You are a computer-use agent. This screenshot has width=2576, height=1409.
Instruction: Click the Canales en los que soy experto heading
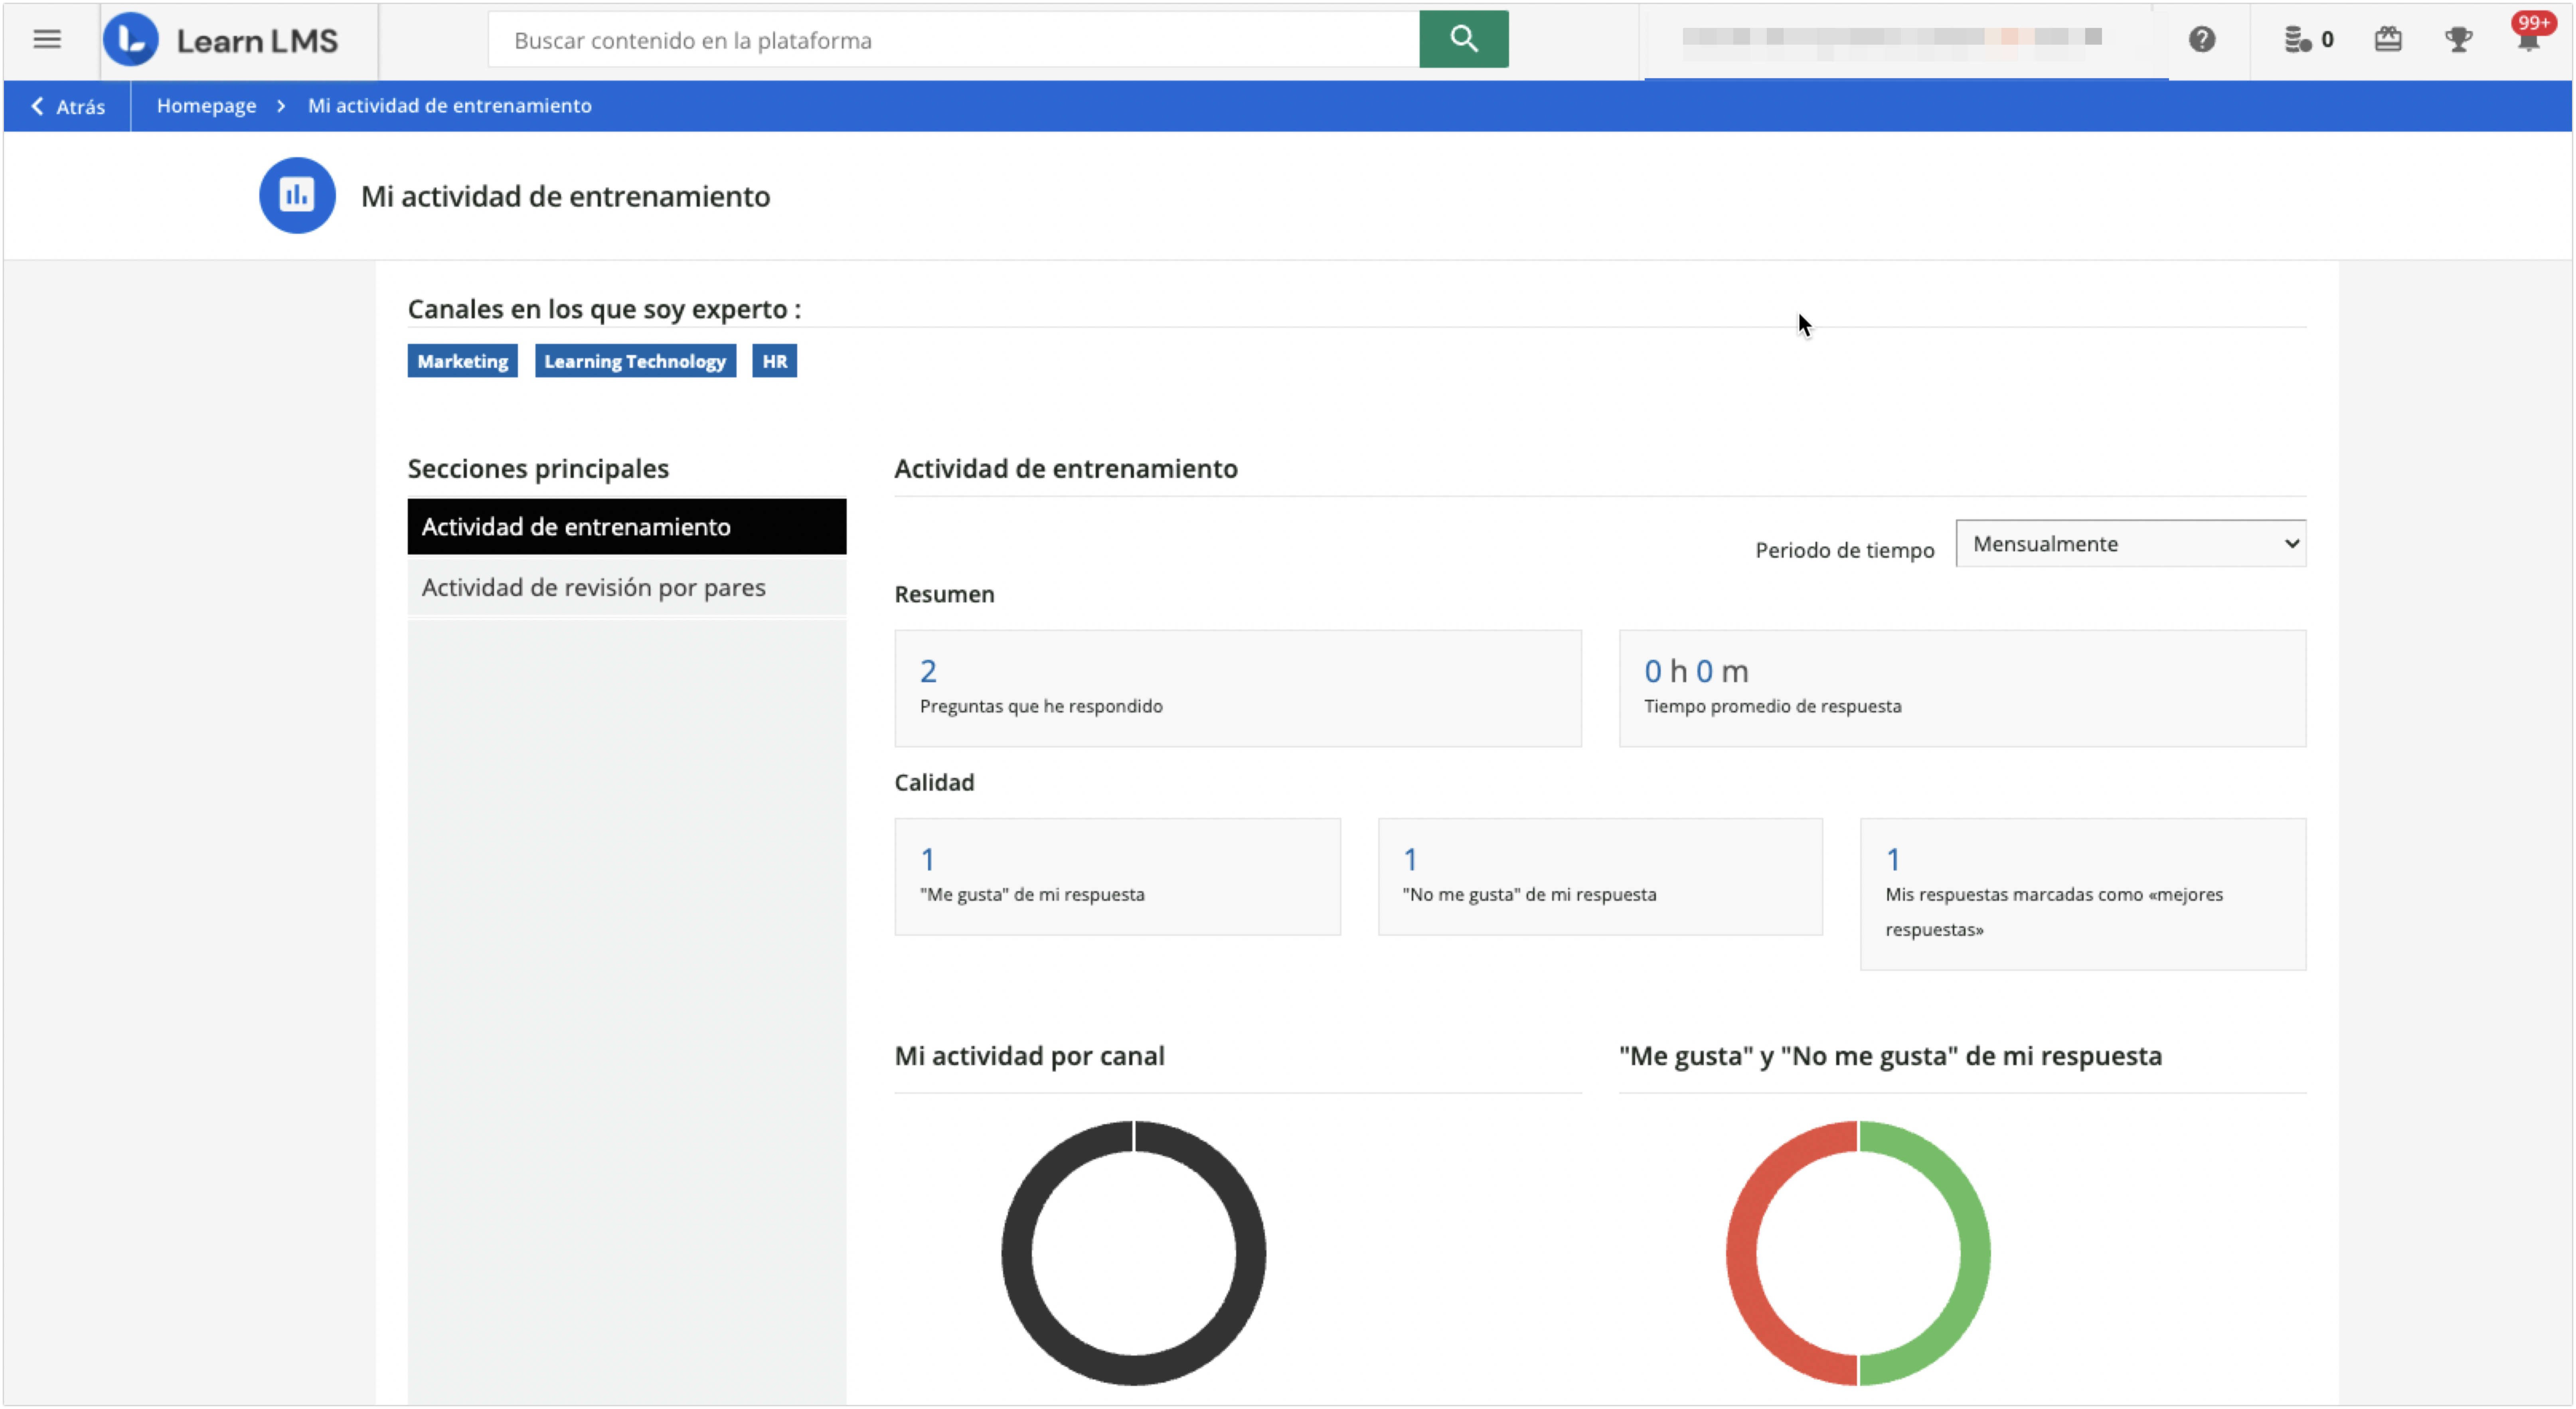[x=604, y=309]
